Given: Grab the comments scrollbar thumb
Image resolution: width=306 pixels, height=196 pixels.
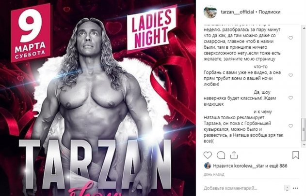Looking at the screenshot, I should point(304,129).
